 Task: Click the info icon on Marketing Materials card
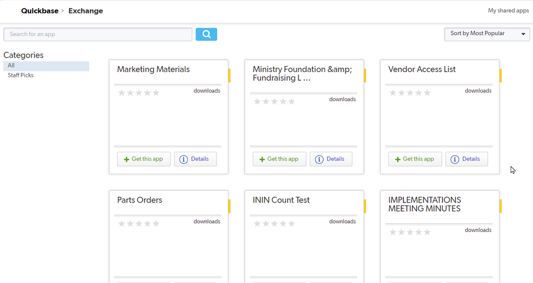tap(184, 159)
